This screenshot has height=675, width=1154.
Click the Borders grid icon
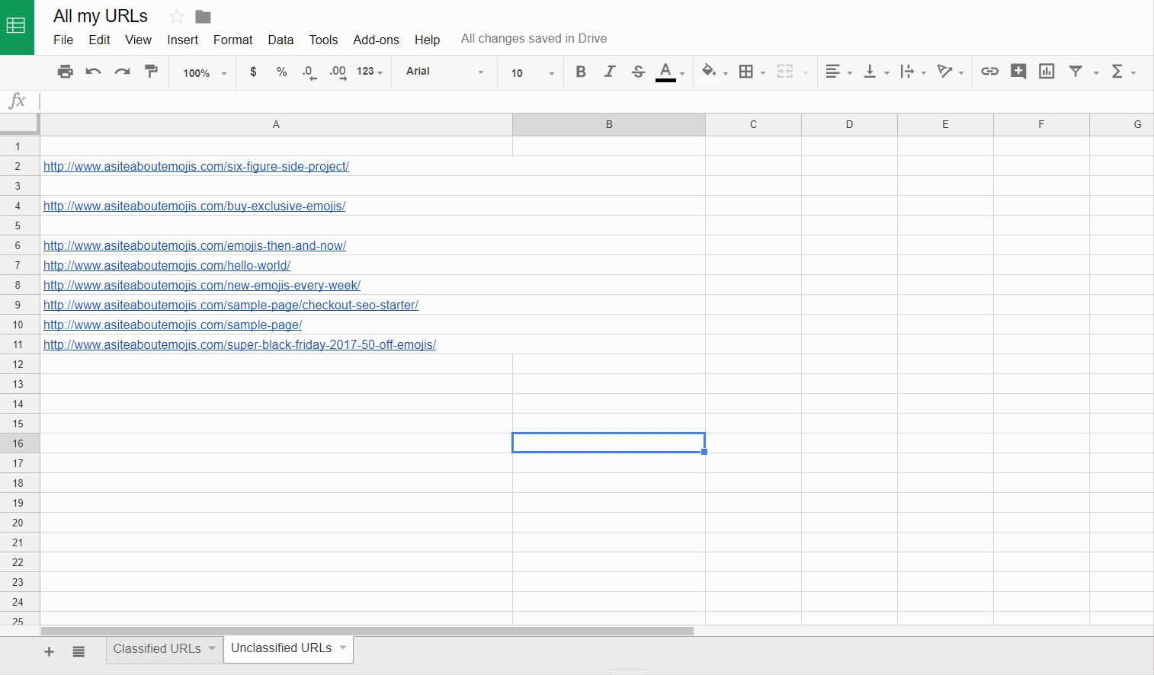click(746, 72)
